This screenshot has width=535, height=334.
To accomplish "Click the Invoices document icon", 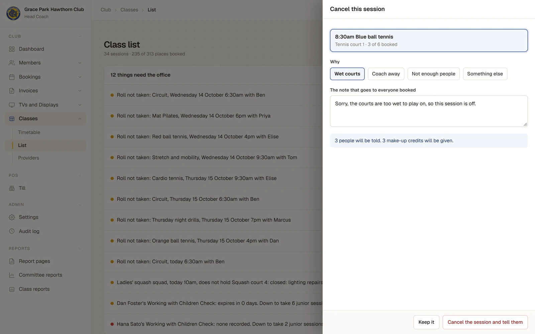I will (12, 91).
